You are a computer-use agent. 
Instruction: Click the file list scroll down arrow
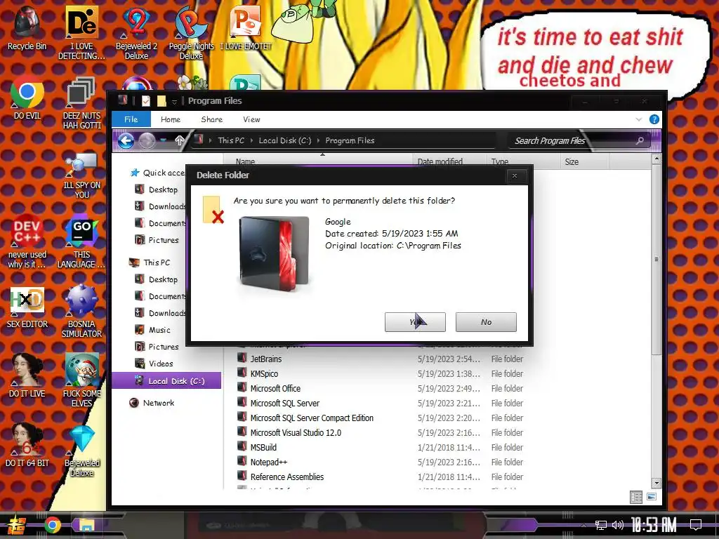(x=657, y=483)
